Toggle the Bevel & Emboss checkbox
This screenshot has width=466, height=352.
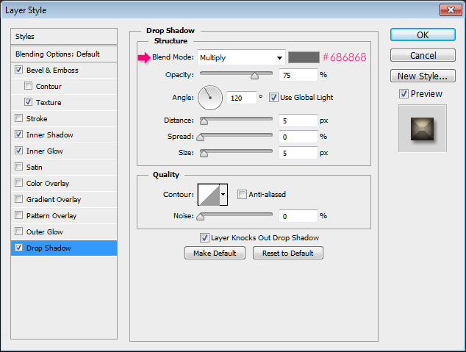click(18, 70)
